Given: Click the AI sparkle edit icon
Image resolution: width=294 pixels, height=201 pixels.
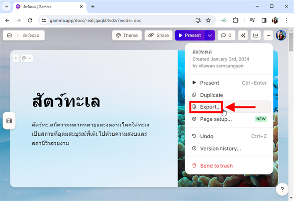Looking at the screenshot, I should (x=243, y=35).
